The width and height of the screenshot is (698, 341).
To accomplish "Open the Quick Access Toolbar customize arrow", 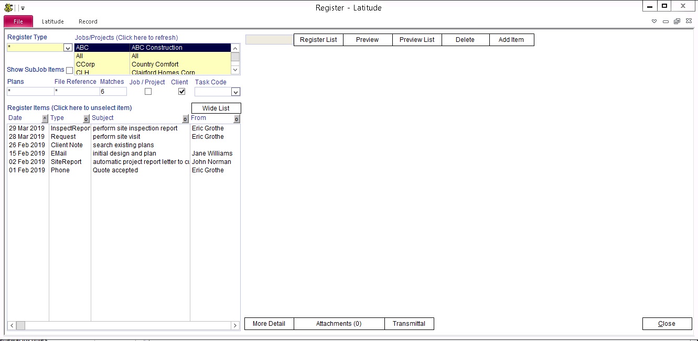I will click(23, 8).
